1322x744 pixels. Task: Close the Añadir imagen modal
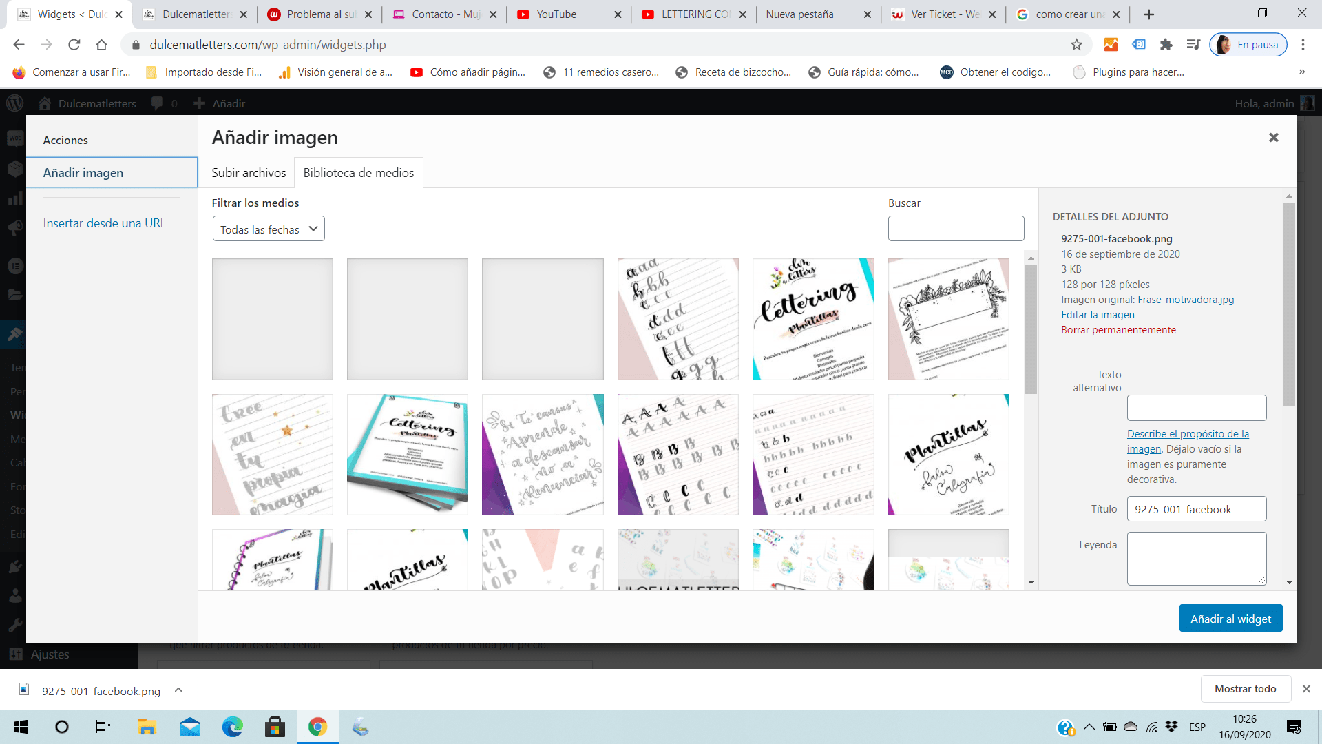coord(1273,138)
